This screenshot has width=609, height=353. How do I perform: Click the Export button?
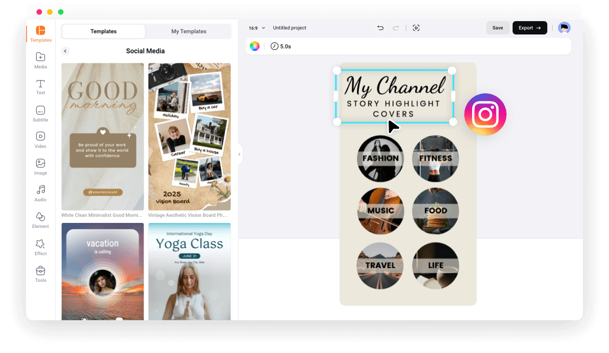tap(529, 28)
